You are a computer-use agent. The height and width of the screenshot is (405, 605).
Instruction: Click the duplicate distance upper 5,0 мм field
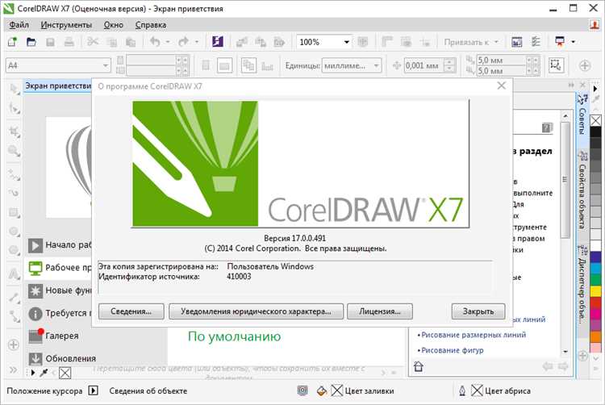[501, 61]
